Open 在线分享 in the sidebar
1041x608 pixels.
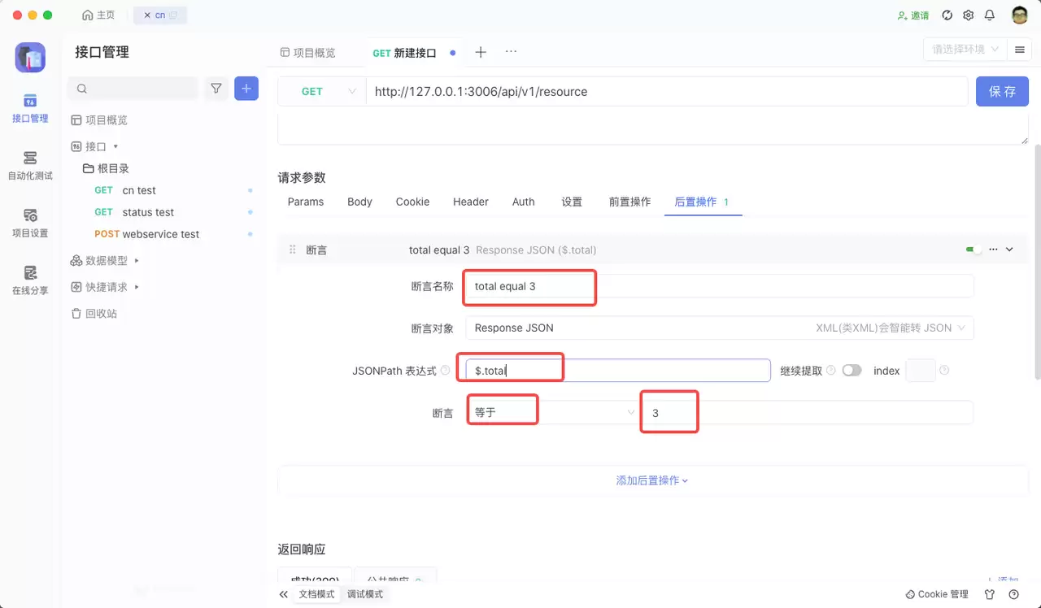(x=30, y=280)
